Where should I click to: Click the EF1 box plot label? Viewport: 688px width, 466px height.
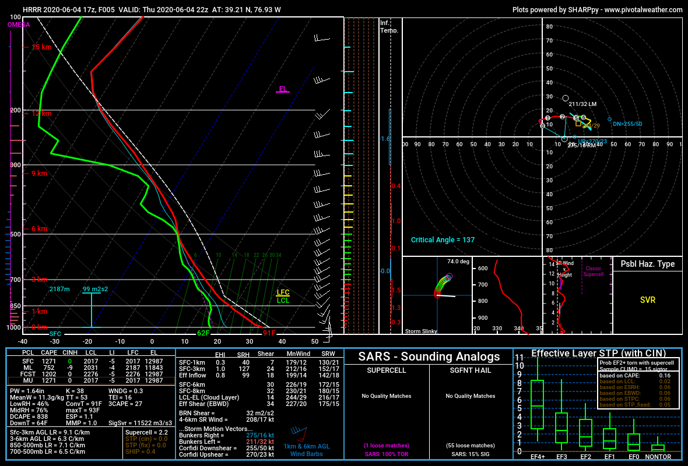pos(609,457)
